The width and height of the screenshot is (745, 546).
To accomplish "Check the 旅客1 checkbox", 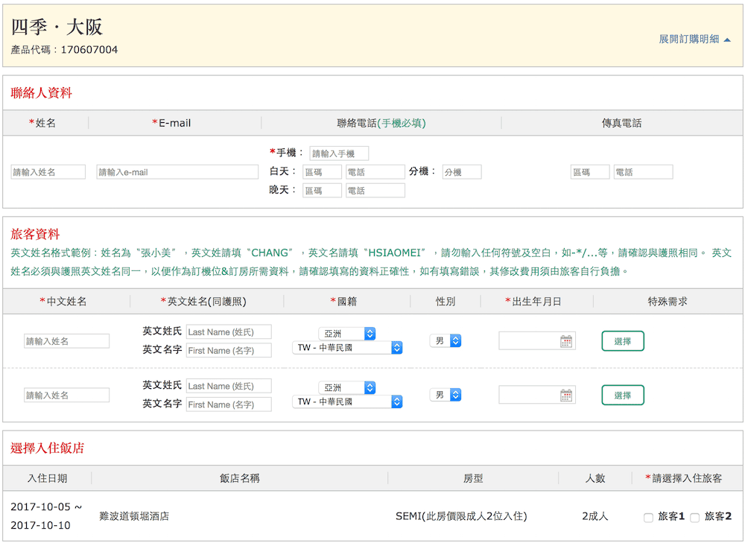I will [648, 517].
